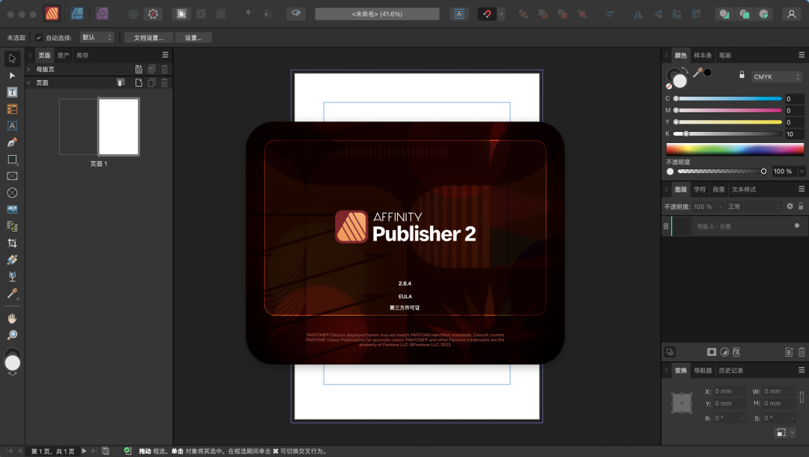The image size is (809, 457).
Task: Delete layer using the layers panel trash icon
Action: click(x=802, y=352)
